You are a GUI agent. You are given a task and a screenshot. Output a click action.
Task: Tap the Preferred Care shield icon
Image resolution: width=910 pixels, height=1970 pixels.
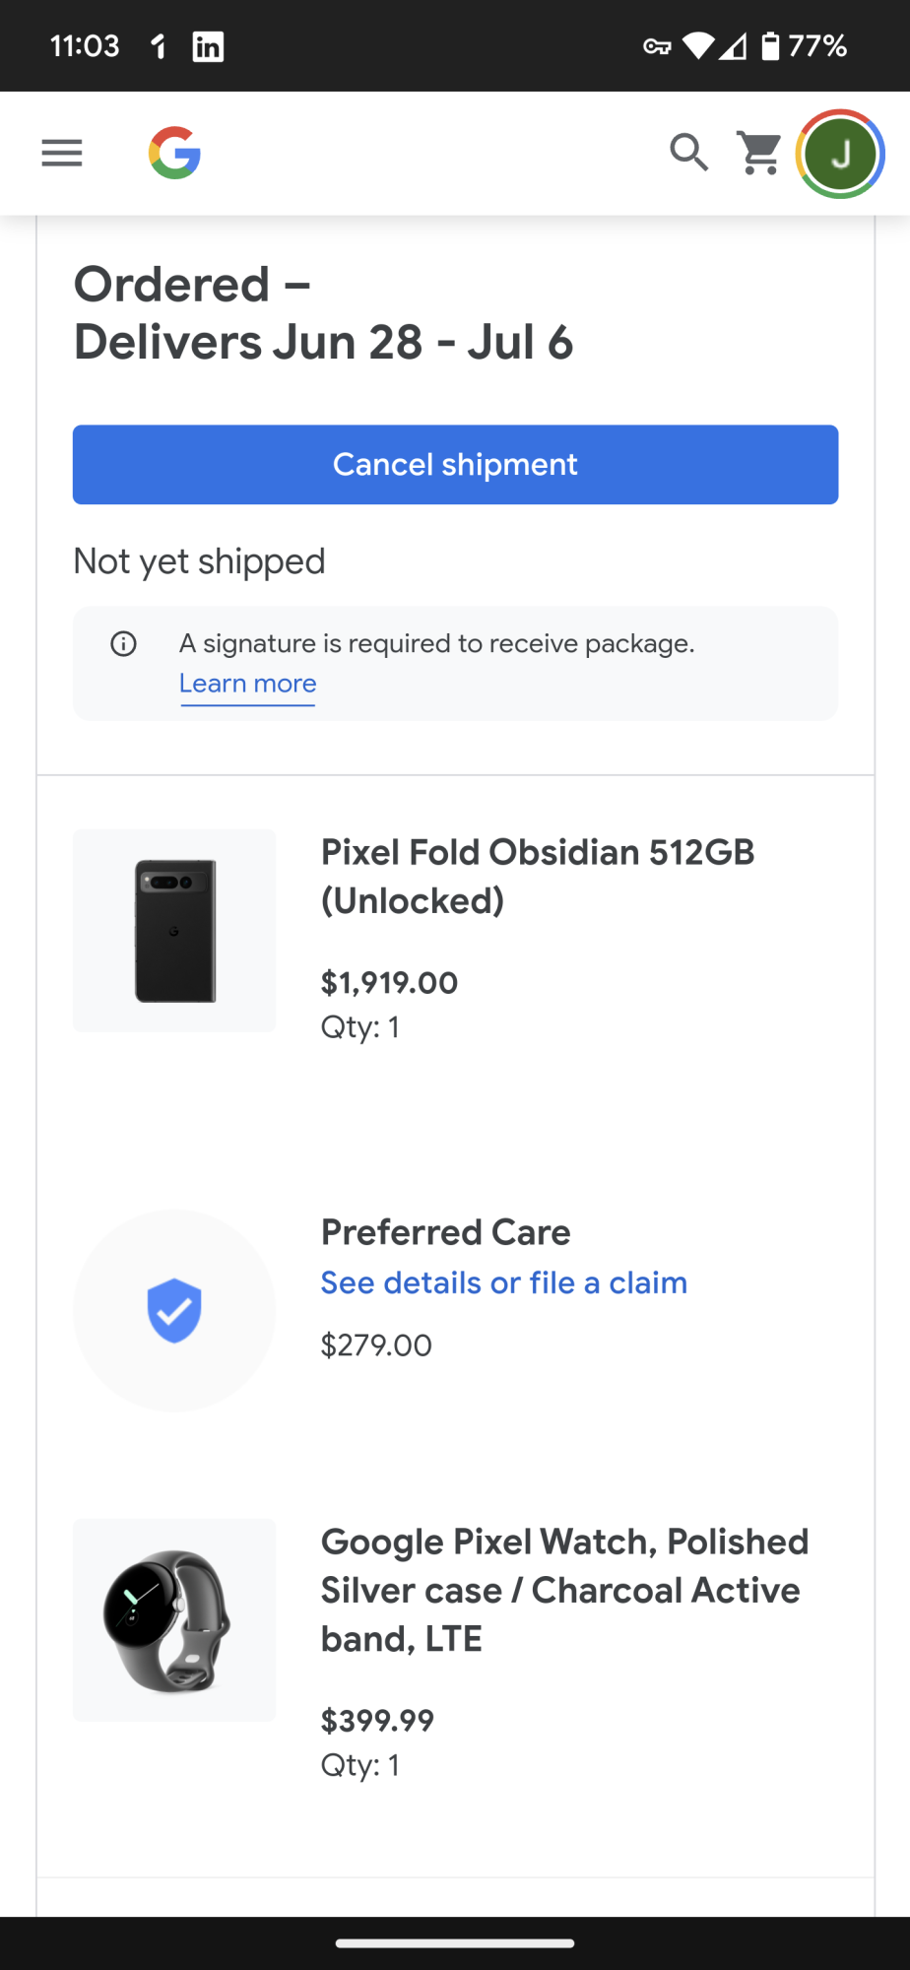(x=174, y=1310)
